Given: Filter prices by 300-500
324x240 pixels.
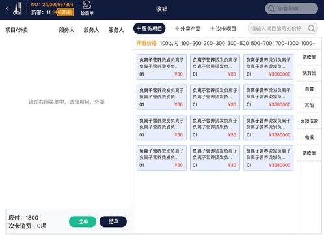Looking at the screenshot, I should pos(237,43).
